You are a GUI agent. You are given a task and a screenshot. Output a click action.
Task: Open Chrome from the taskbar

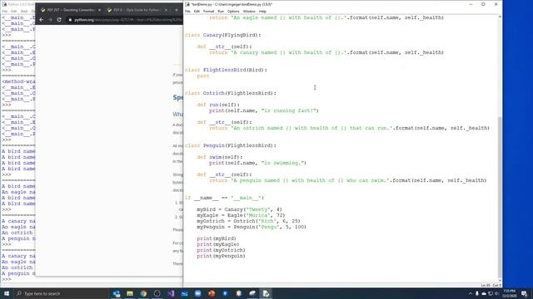143,293
